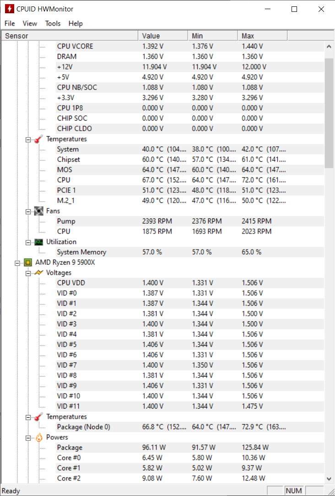This screenshot has height=496, width=335.
Task: Collapse the Ryzen Temperatures group
Action: click(x=28, y=417)
